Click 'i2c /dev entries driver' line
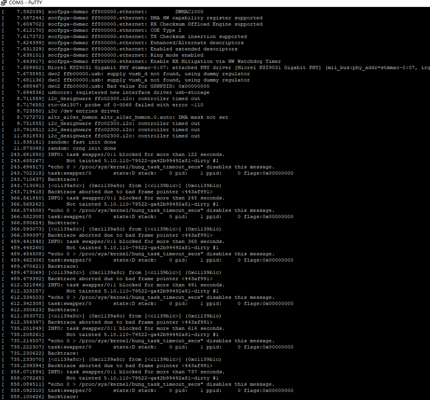 point(61,111)
